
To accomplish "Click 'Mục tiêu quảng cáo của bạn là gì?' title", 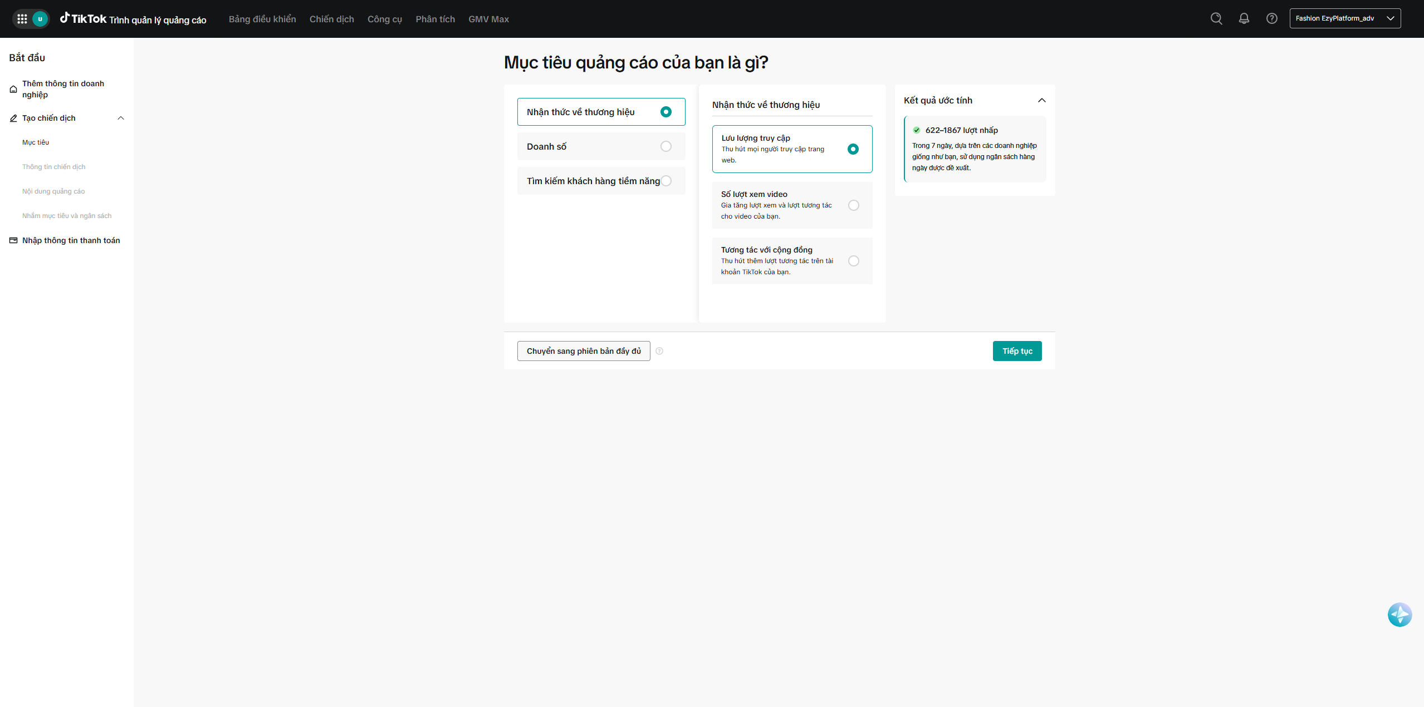I will [636, 62].
